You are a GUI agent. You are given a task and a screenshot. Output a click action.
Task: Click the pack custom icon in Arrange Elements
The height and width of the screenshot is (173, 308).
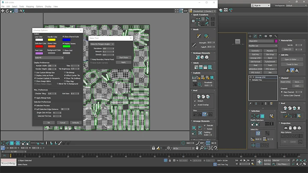(194, 128)
